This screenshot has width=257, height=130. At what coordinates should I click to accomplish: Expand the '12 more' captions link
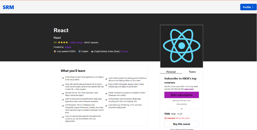(x=124, y=51)
